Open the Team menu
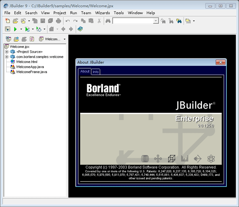Viewport: 239px width, 207px height. click(x=86, y=13)
